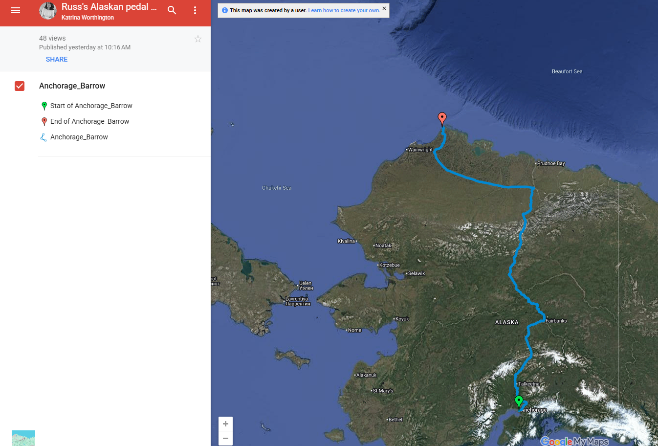Click the Uelen map label
Screen dimensions: 658x446
306,286
